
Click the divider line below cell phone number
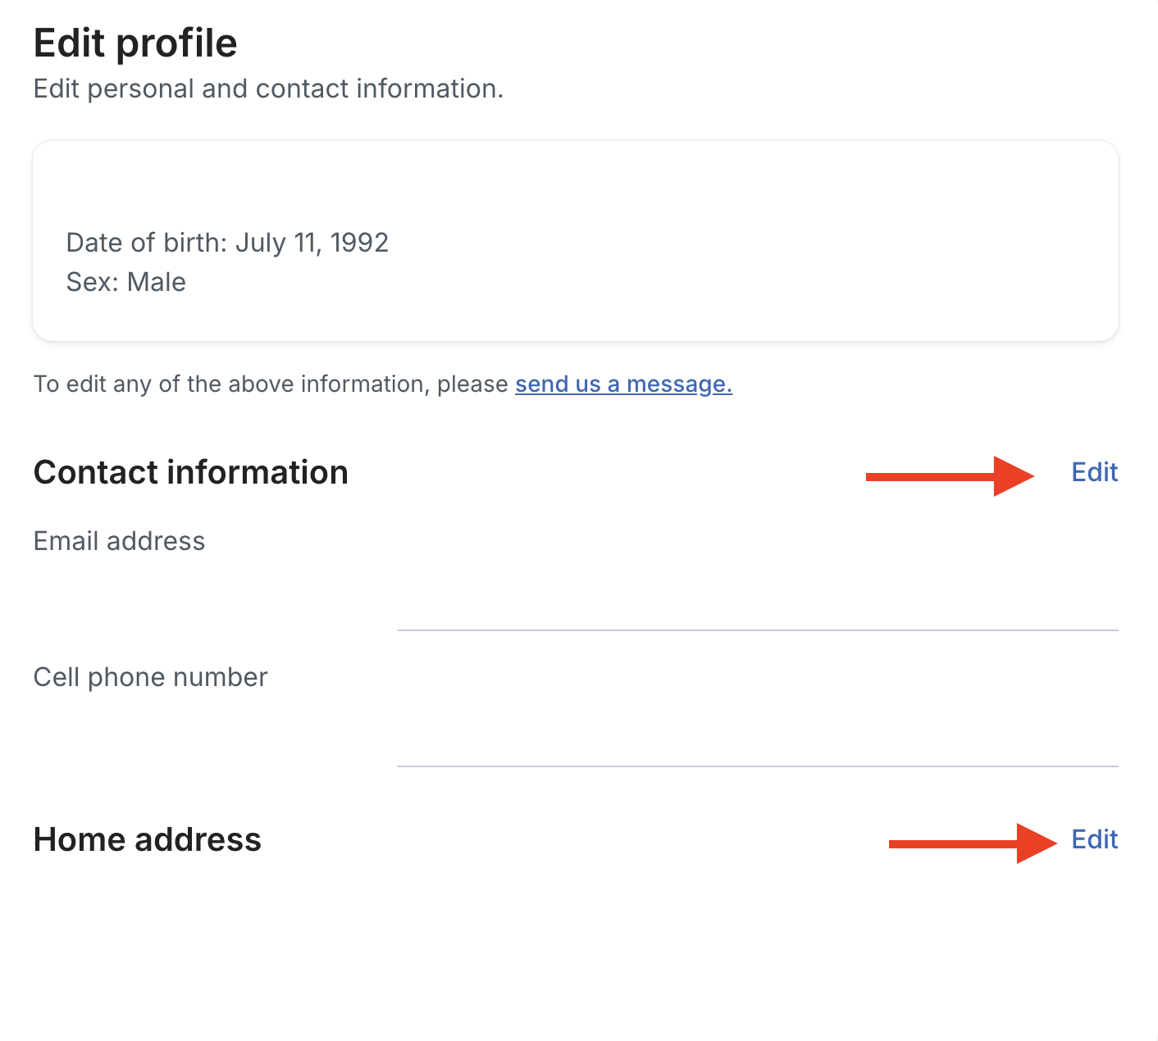(x=758, y=766)
